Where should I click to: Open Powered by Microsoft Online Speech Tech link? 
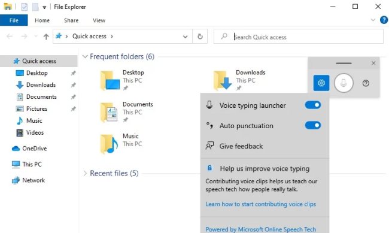261,229
